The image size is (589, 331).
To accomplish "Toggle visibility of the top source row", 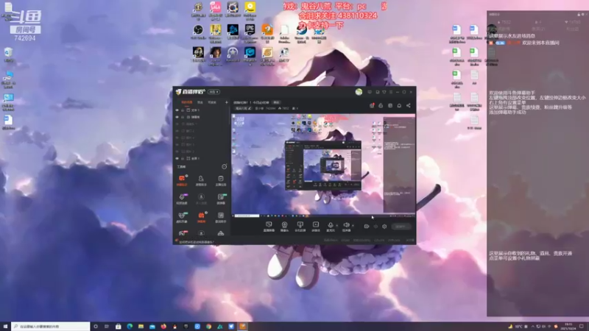I will click(177, 110).
